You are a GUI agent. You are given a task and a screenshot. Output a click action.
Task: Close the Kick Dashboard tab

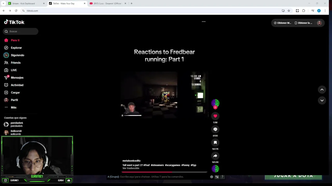coord(44,3)
